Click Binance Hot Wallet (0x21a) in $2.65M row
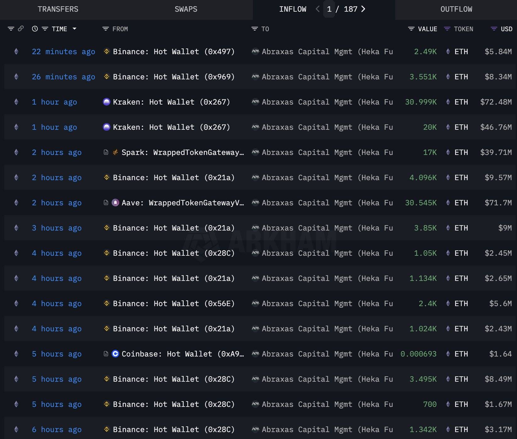 coord(174,278)
